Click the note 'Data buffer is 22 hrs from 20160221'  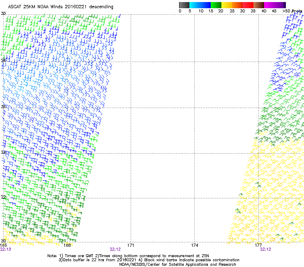pos(98,260)
